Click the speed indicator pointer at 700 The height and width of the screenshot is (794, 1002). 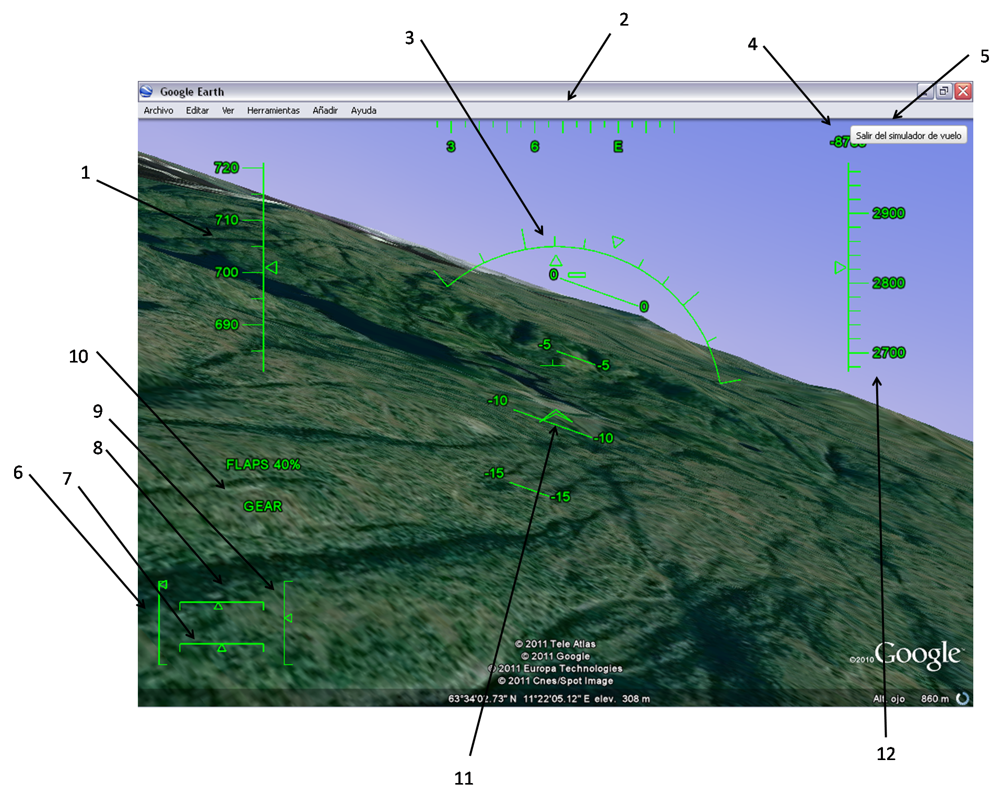pyautogui.click(x=272, y=268)
